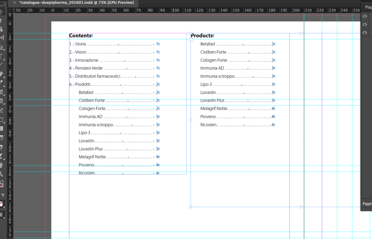Click 'Betafast' in the Contents column

86,93
